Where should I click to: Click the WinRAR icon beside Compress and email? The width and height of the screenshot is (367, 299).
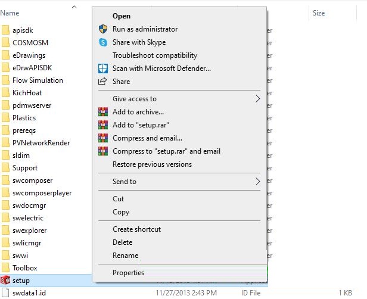click(x=103, y=138)
